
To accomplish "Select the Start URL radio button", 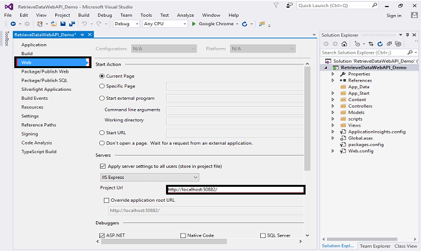I will [102, 132].
